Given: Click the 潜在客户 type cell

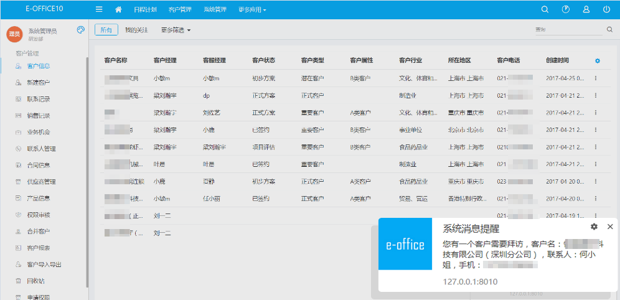Looking at the screenshot, I should click(x=312, y=78).
